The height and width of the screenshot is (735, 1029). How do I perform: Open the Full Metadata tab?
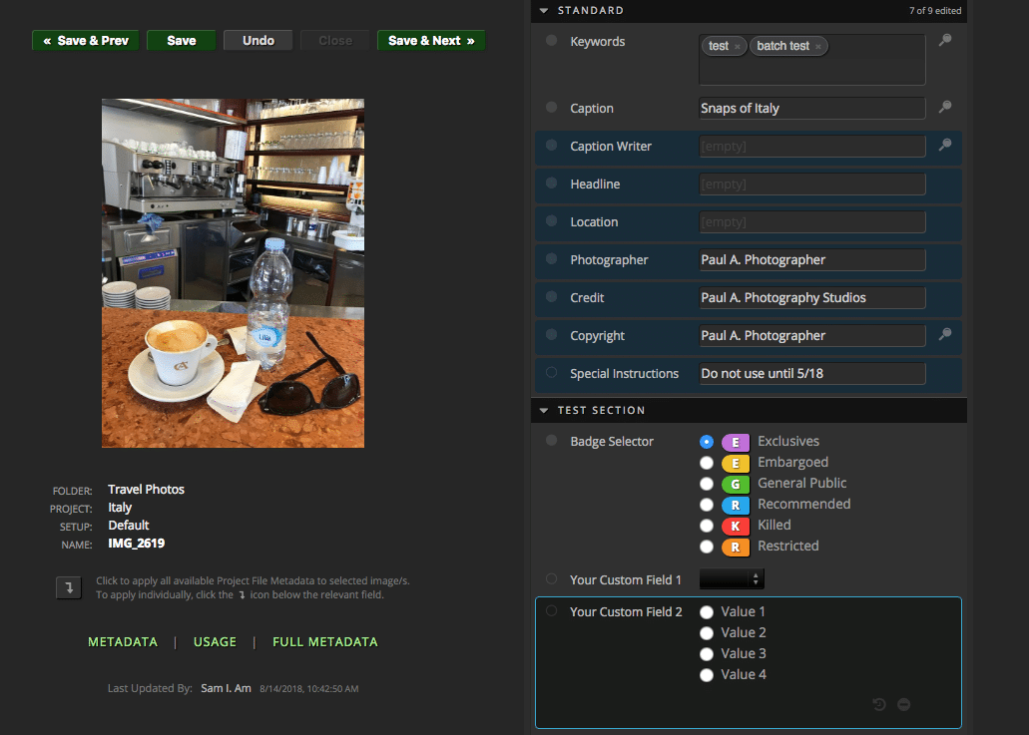coord(325,642)
